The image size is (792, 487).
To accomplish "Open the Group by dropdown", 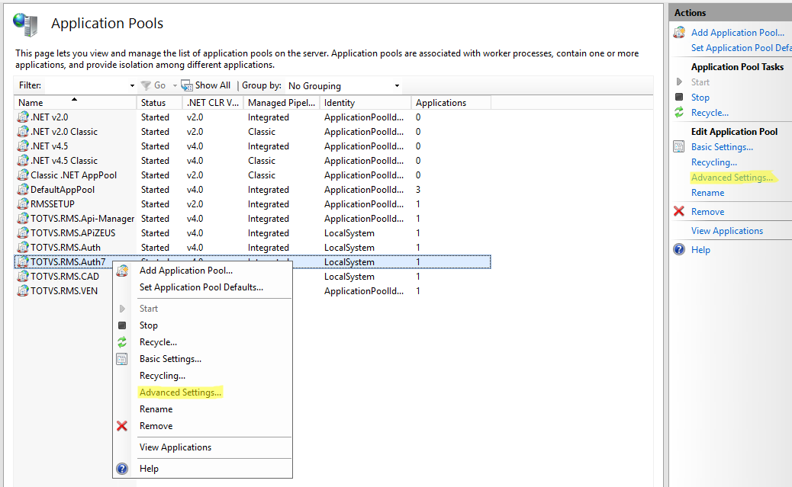I will pyautogui.click(x=343, y=86).
